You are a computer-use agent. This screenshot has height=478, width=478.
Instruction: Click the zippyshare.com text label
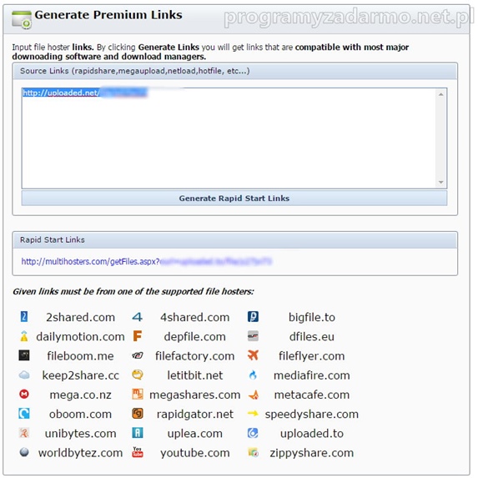tap(311, 453)
